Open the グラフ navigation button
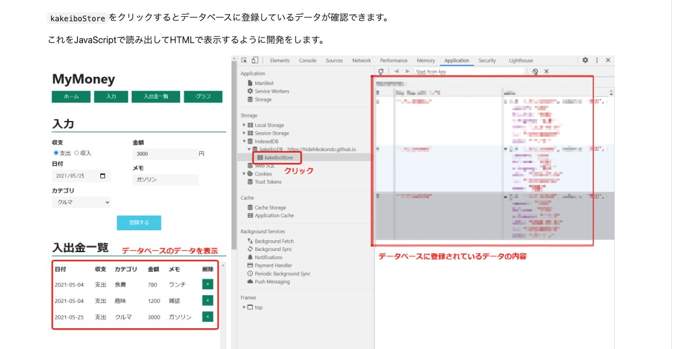Viewport: 673px width, 349px height. click(x=202, y=96)
